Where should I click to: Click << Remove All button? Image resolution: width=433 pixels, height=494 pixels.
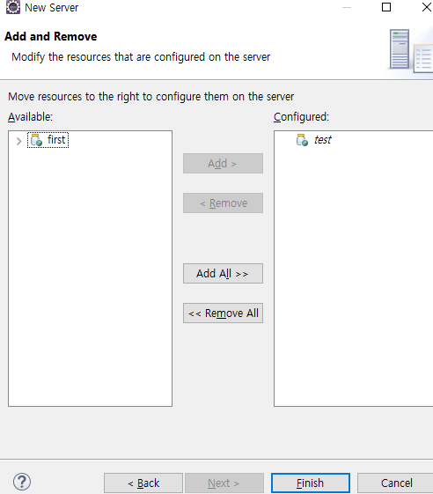(x=223, y=313)
